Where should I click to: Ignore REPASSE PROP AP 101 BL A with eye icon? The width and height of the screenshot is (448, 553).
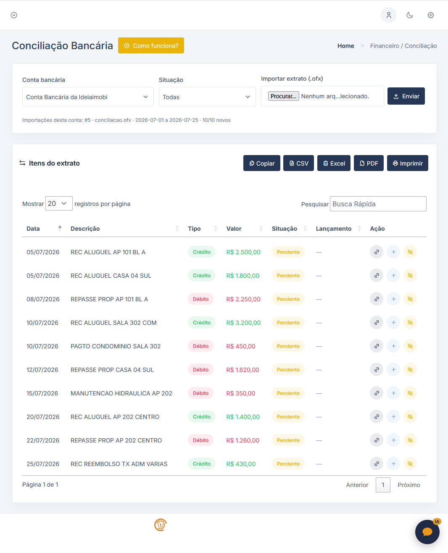[410, 299]
